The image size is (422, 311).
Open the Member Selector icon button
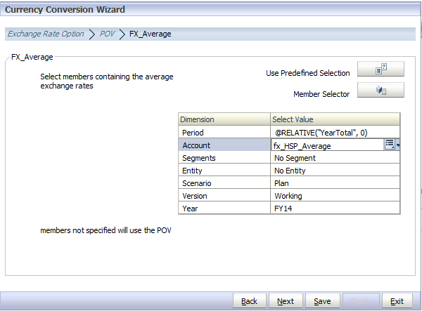tap(381, 90)
